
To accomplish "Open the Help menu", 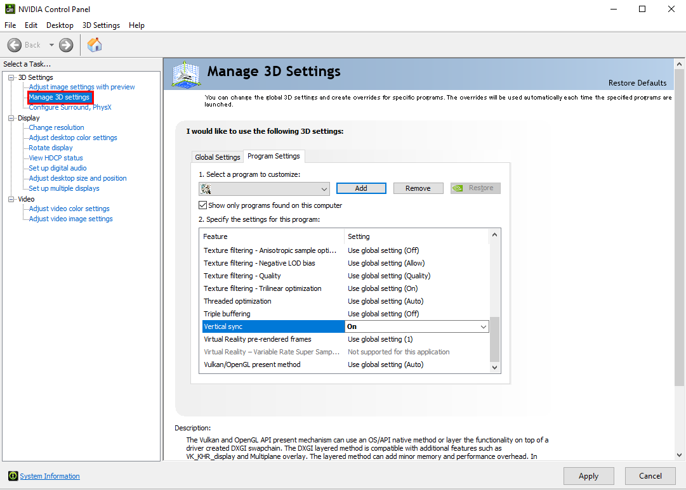I will 136,25.
